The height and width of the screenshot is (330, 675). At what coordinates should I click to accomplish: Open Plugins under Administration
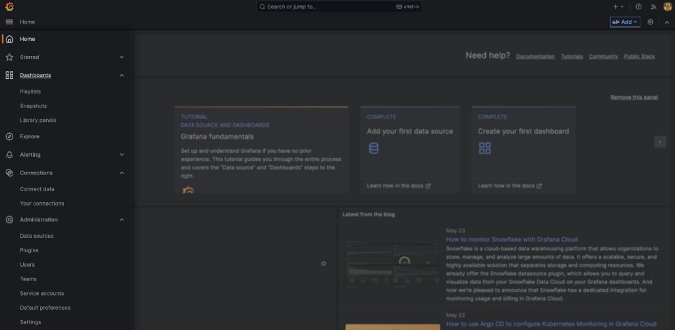pyautogui.click(x=29, y=250)
